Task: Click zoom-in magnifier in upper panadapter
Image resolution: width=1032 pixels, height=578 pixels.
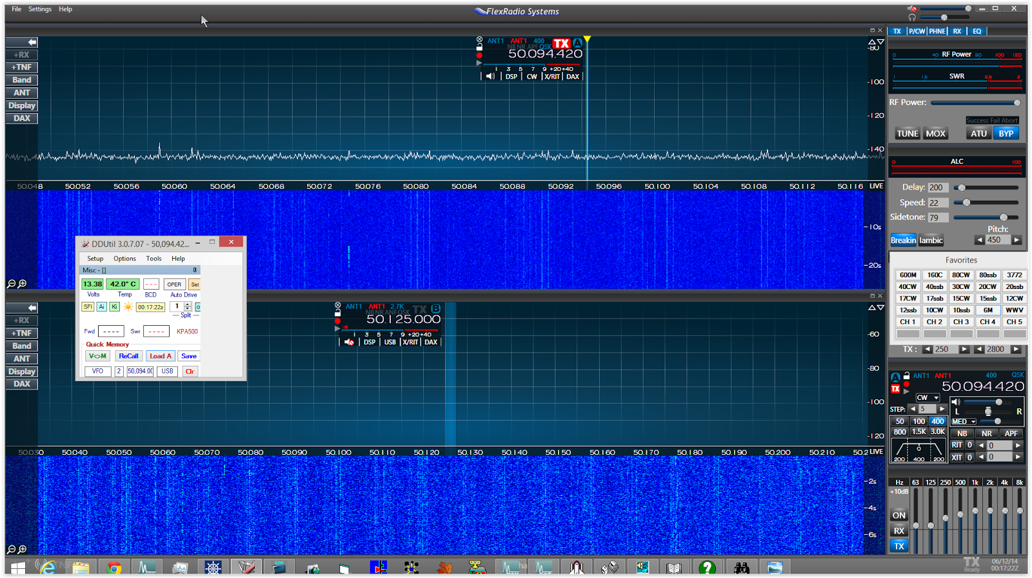Action: click(x=23, y=284)
